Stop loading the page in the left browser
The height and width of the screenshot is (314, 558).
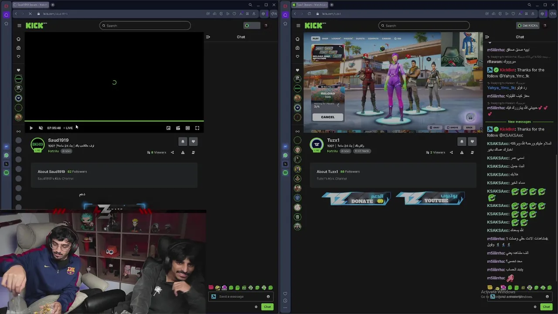(x=30, y=14)
